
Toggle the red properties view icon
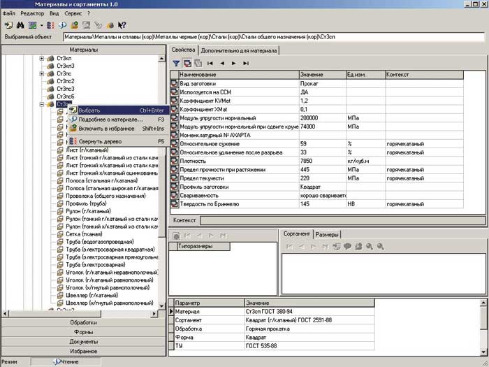coord(187,64)
